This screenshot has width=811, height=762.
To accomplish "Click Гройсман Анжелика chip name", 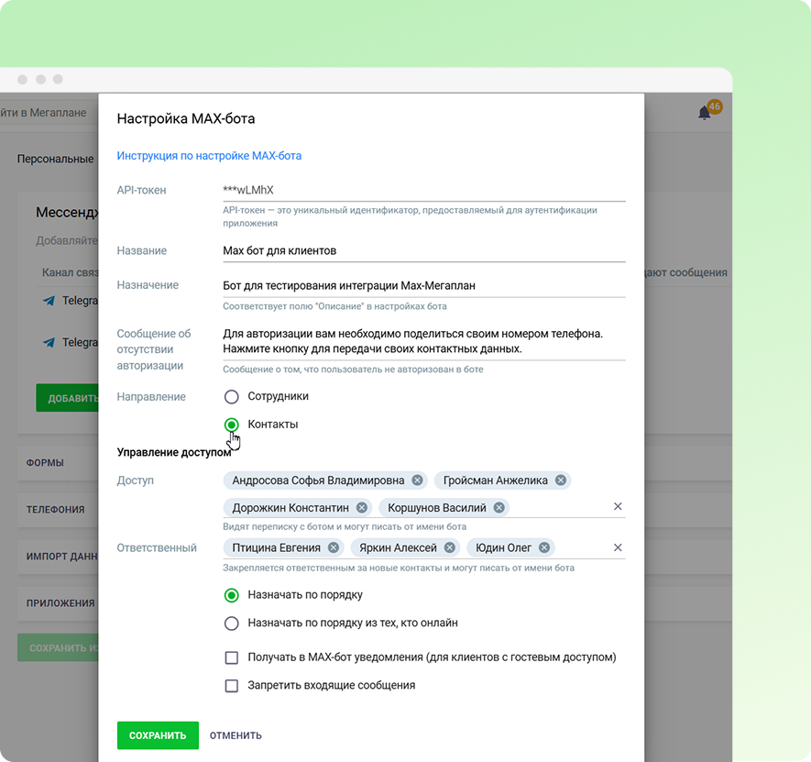I will pyautogui.click(x=496, y=480).
